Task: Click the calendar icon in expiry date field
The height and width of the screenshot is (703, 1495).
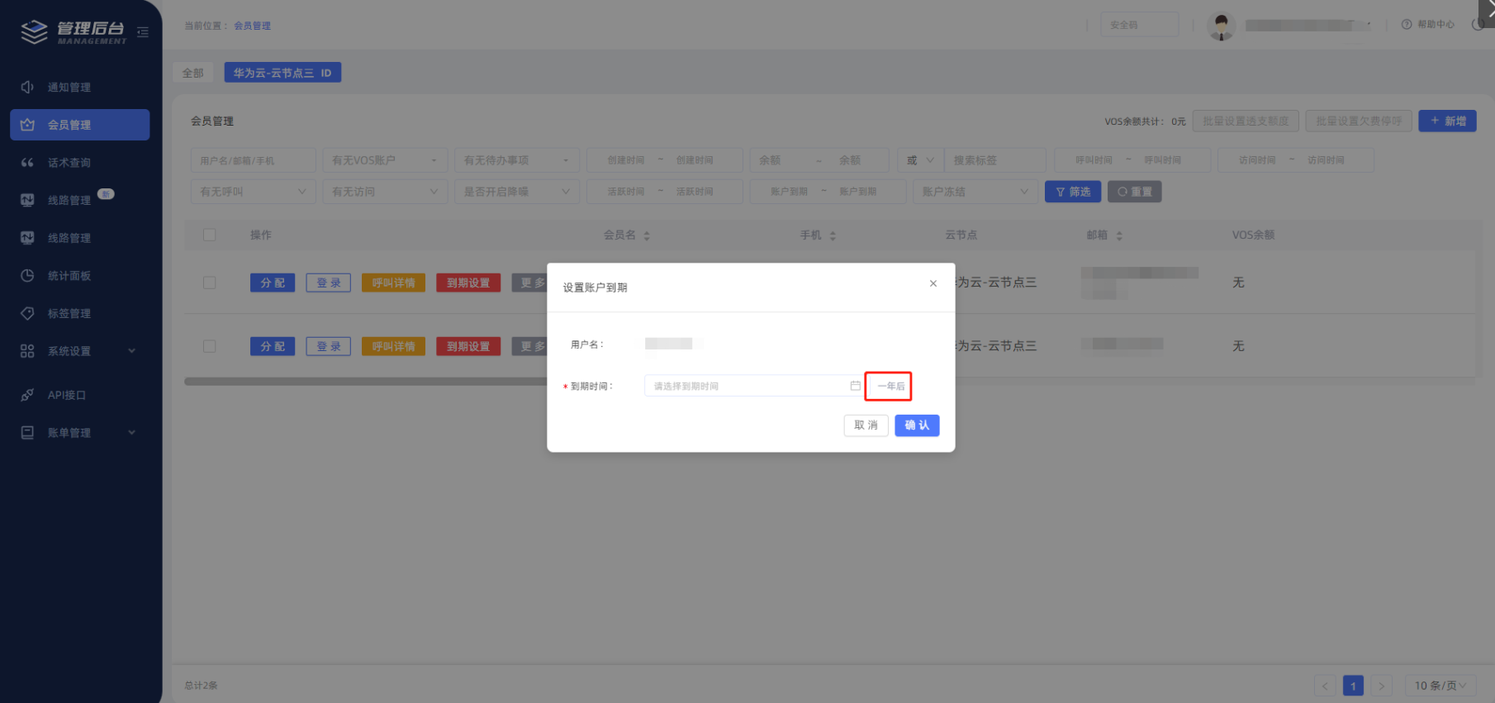Action: click(x=855, y=386)
